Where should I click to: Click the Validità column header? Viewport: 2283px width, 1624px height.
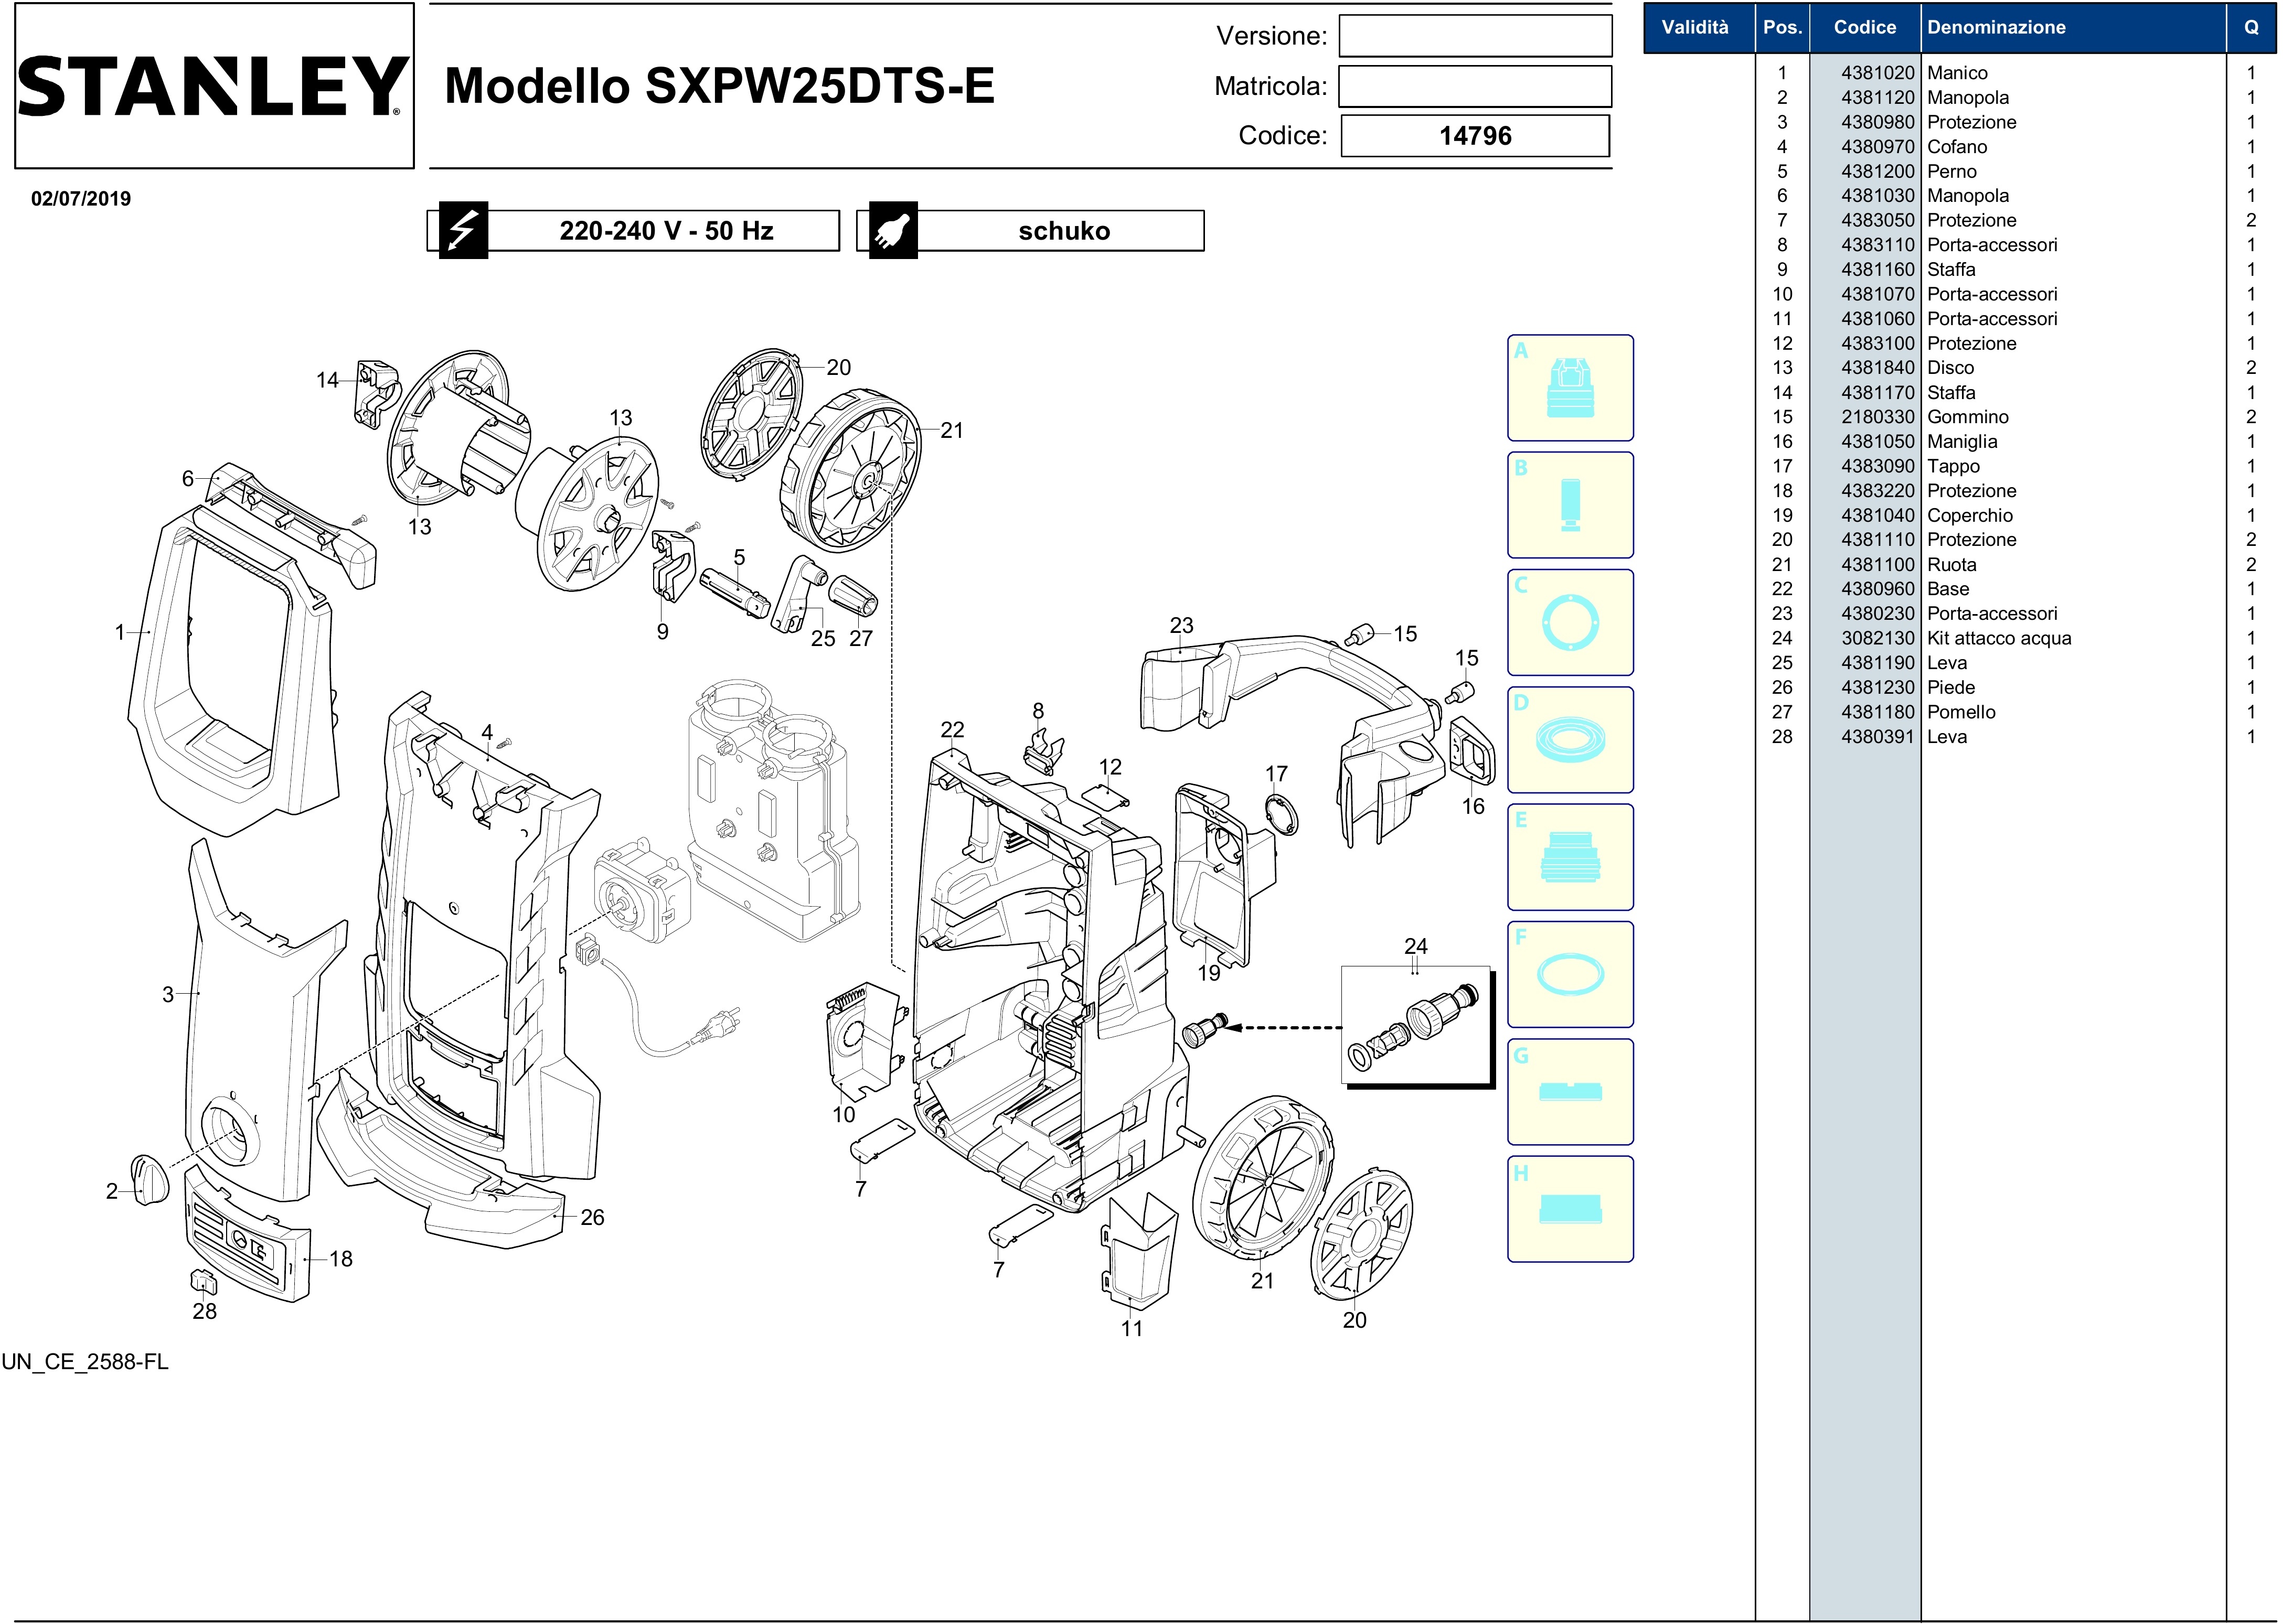point(1695,28)
